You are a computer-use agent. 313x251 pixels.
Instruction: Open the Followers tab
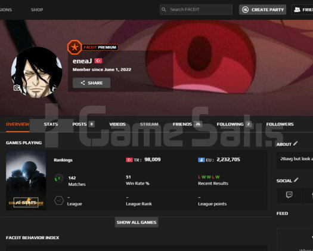point(280,124)
